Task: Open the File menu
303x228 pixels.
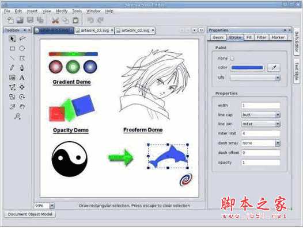Action: (7, 11)
